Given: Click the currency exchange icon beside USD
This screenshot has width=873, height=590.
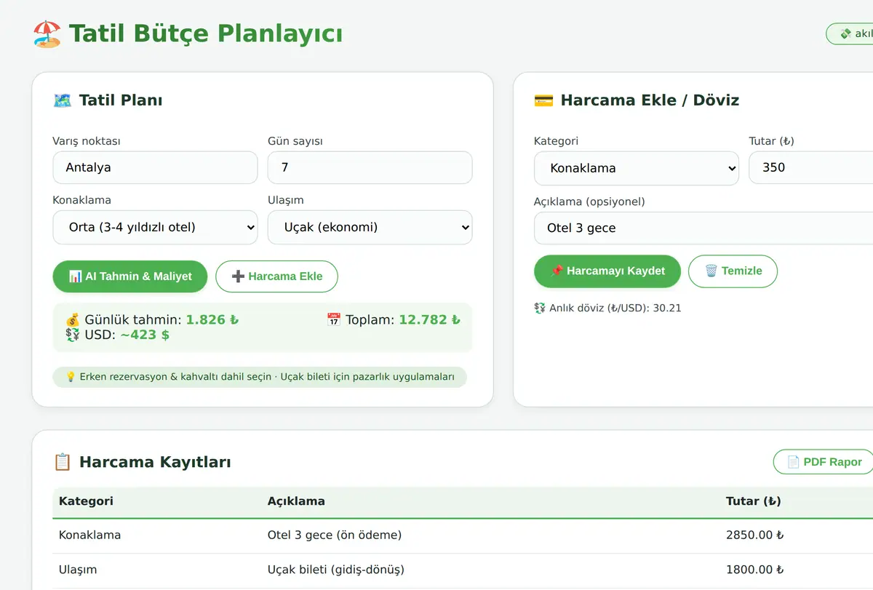Looking at the screenshot, I should [x=73, y=335].
